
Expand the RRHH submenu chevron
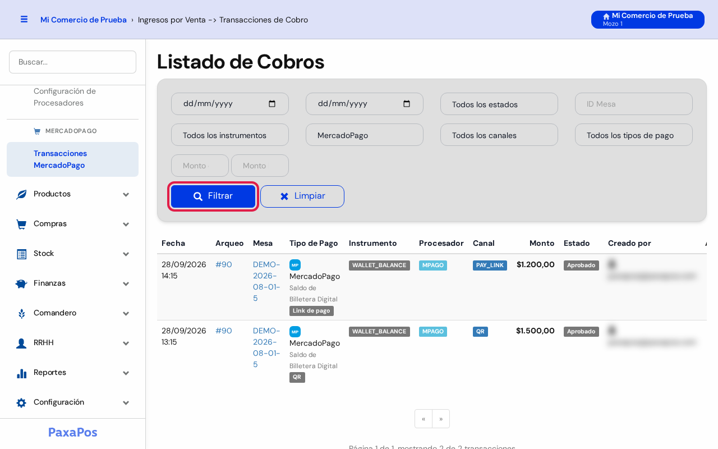126,343
